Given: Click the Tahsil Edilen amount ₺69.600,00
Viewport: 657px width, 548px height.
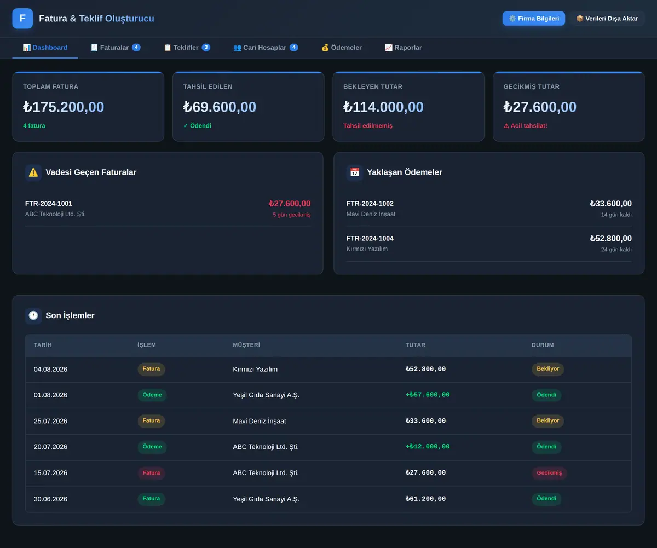Looking at the screenshot, I should [x=220, y=107].
